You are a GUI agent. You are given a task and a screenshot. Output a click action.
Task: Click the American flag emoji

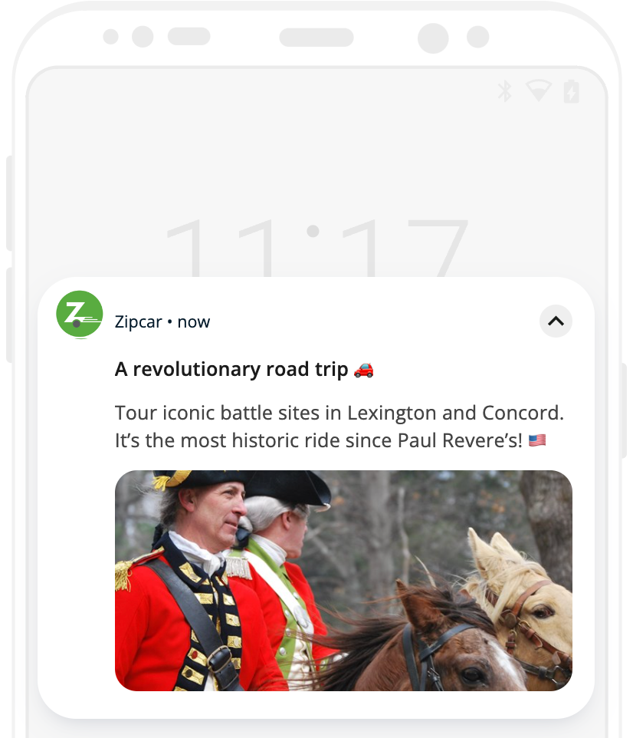[537, 440]
